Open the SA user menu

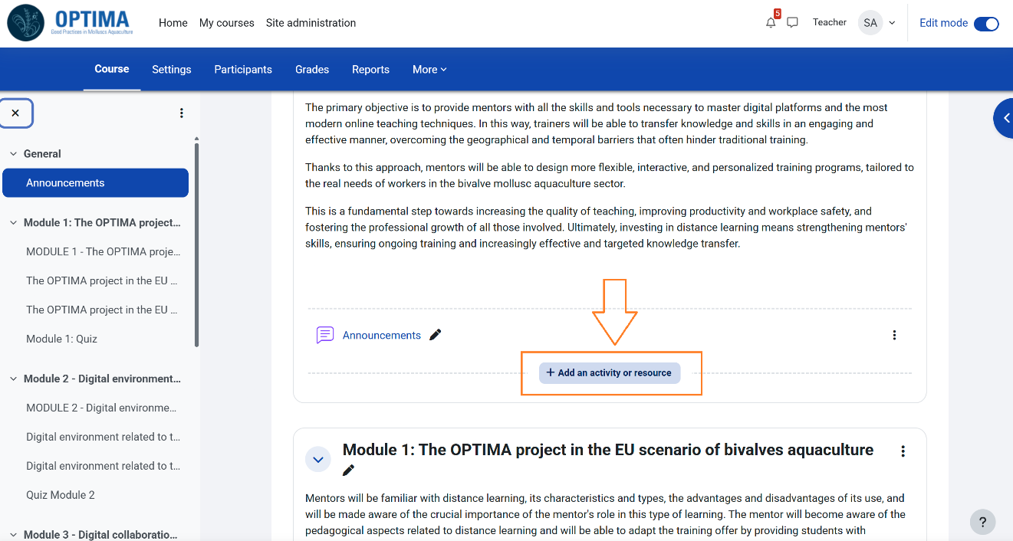[877, 23]
